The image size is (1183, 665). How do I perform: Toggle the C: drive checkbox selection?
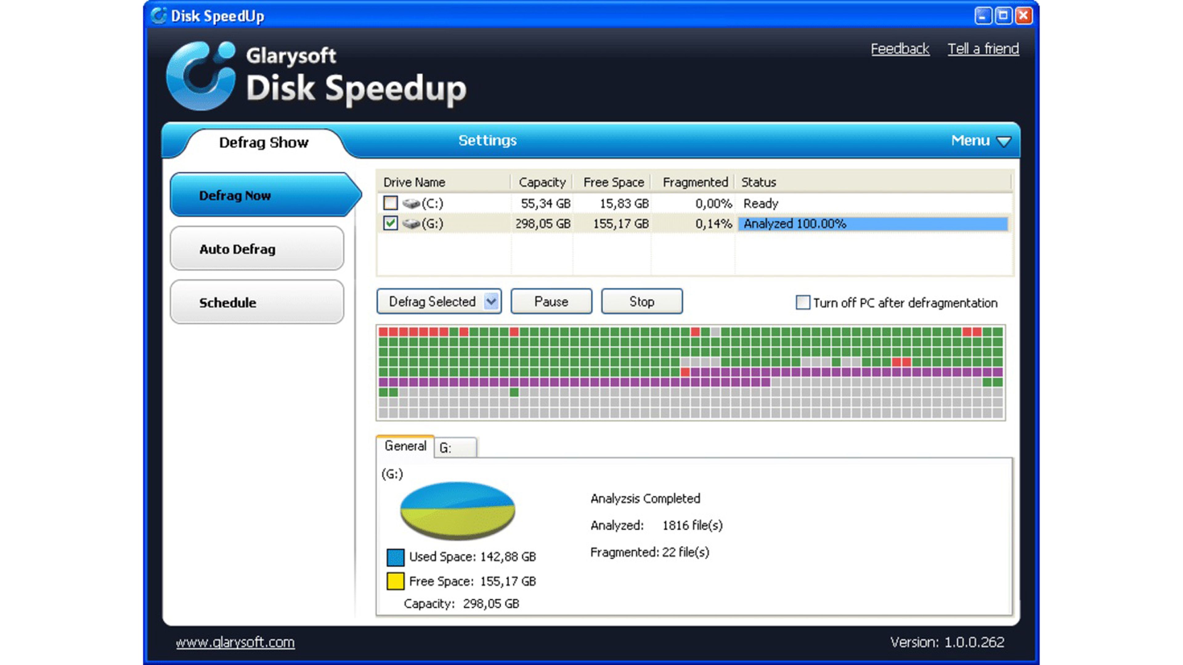tap(390, 202)
